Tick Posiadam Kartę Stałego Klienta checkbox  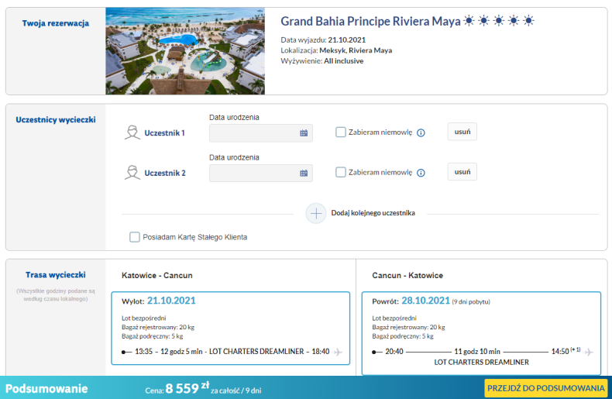point(135,237)
